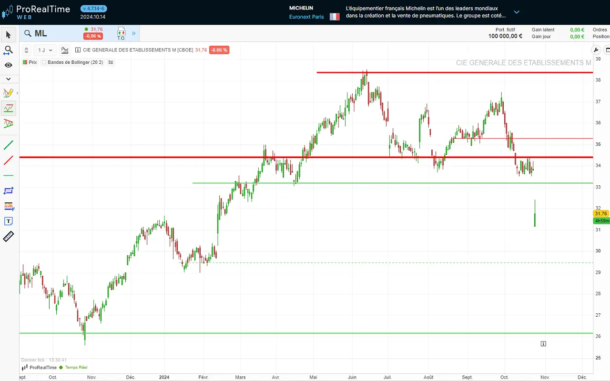Expand the Michelin description chevron
The image size is (610, 381).
[x=517, y=12]
